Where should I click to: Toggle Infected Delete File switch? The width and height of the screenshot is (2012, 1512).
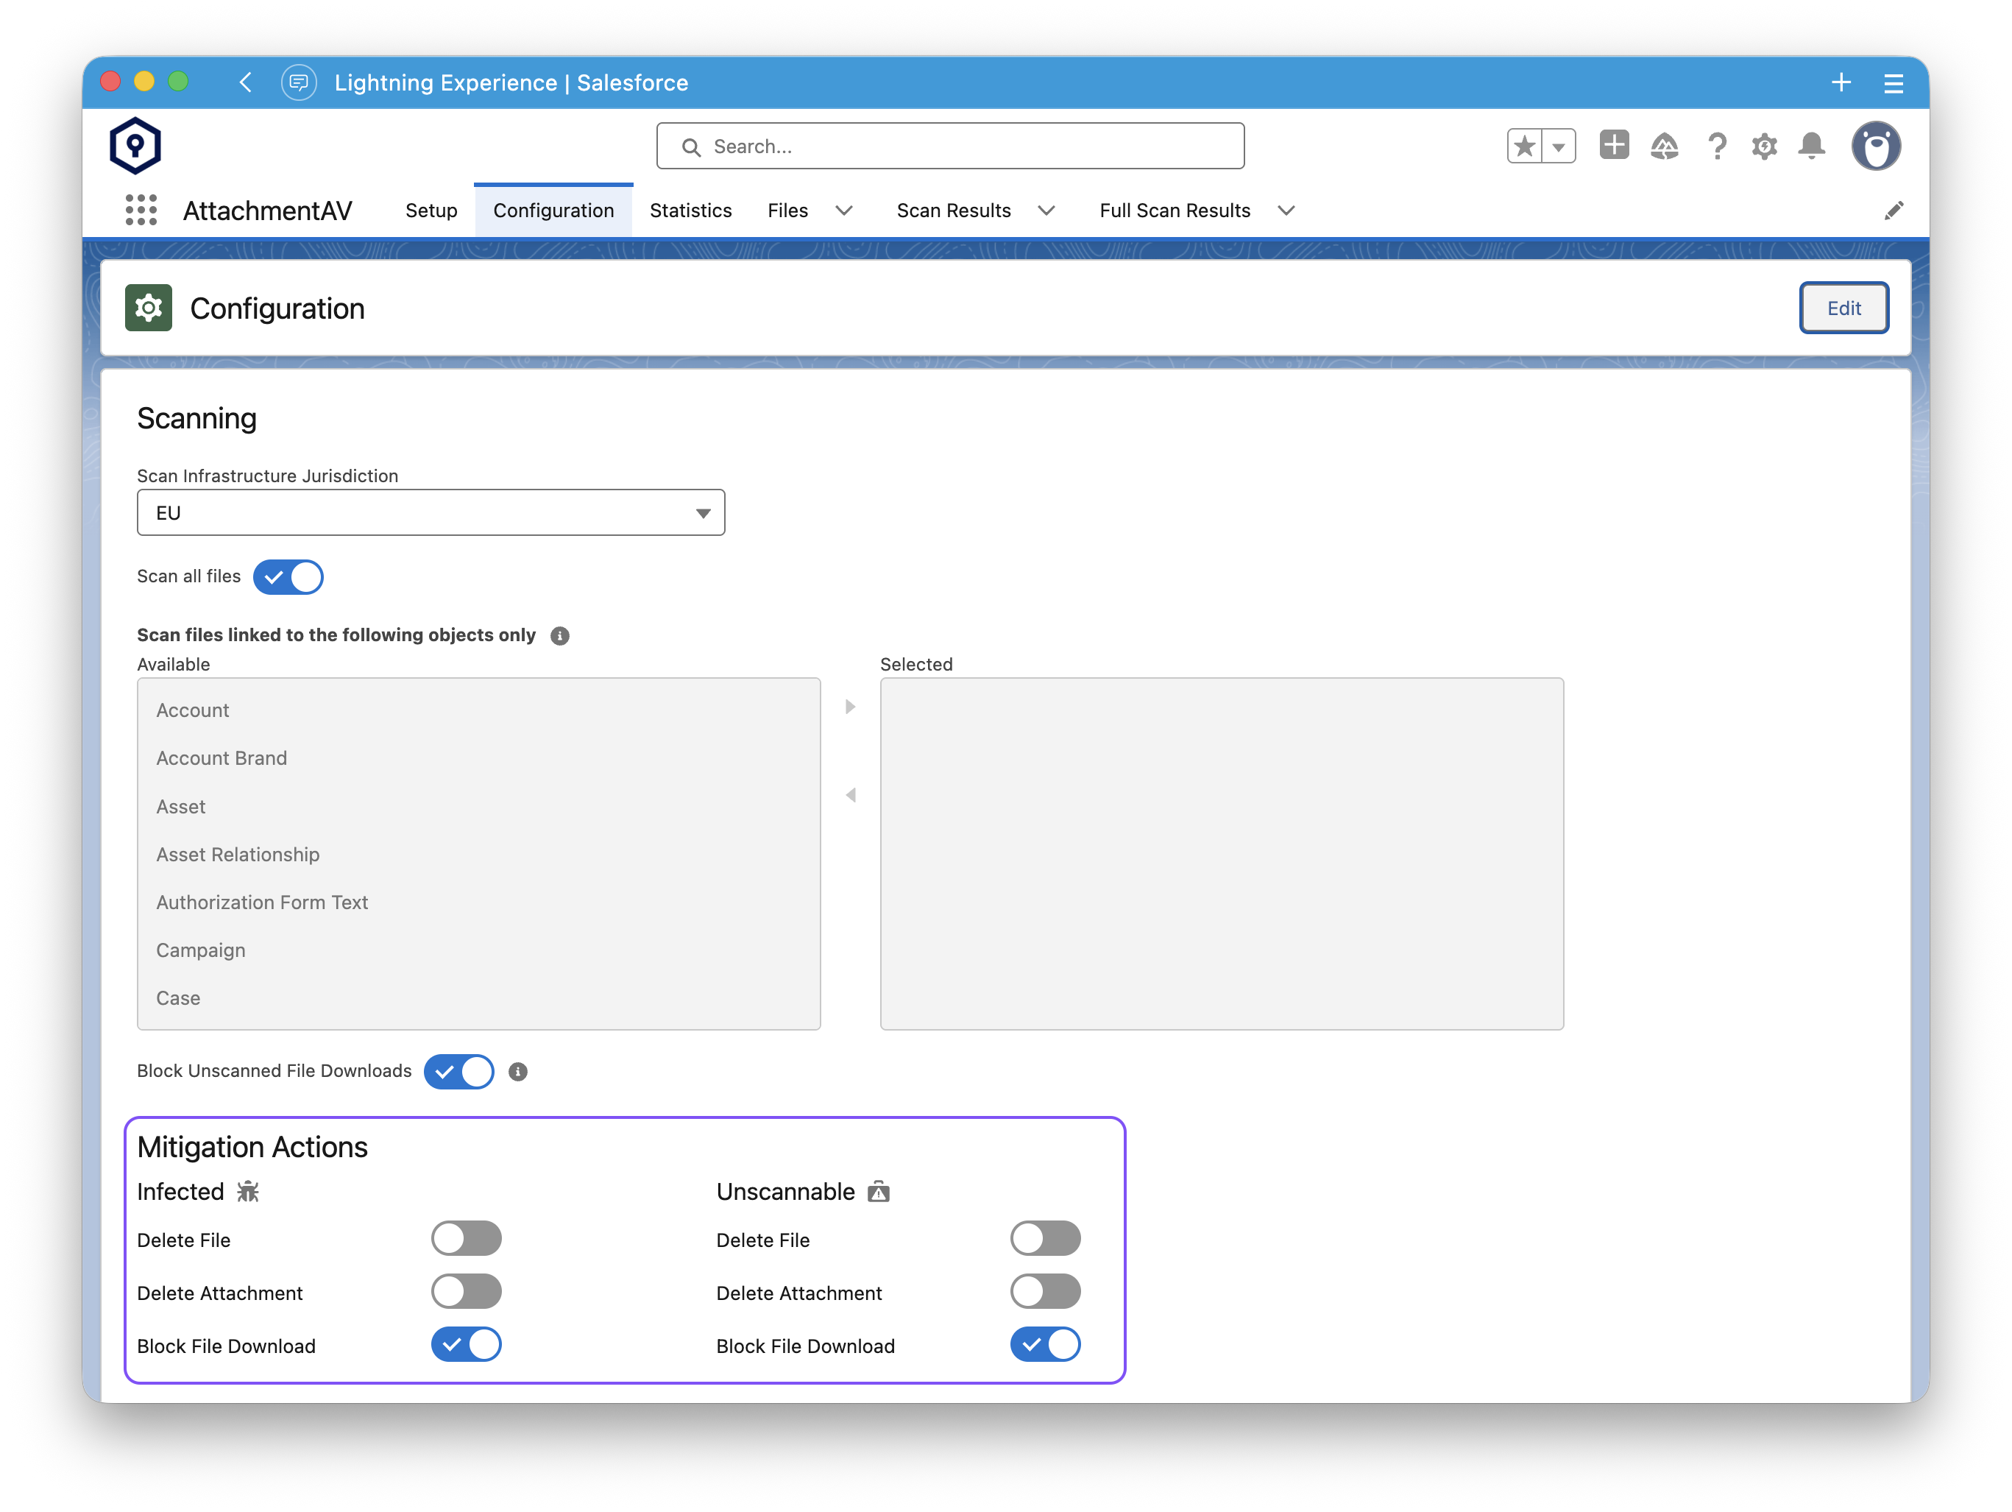click(467, 1239)
